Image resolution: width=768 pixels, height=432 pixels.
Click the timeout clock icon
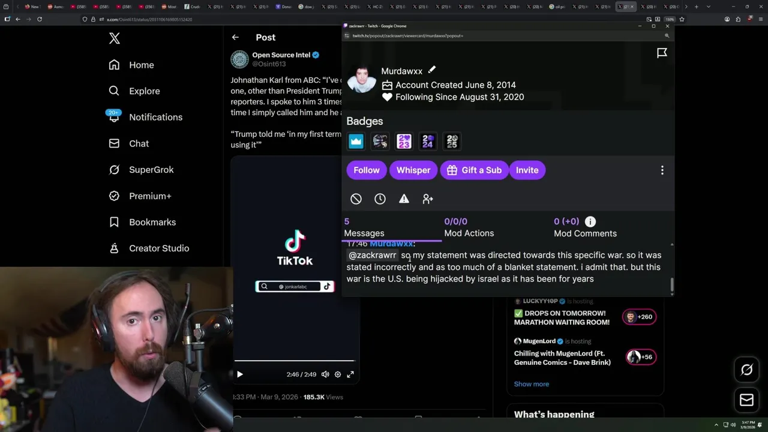[380, 199]
